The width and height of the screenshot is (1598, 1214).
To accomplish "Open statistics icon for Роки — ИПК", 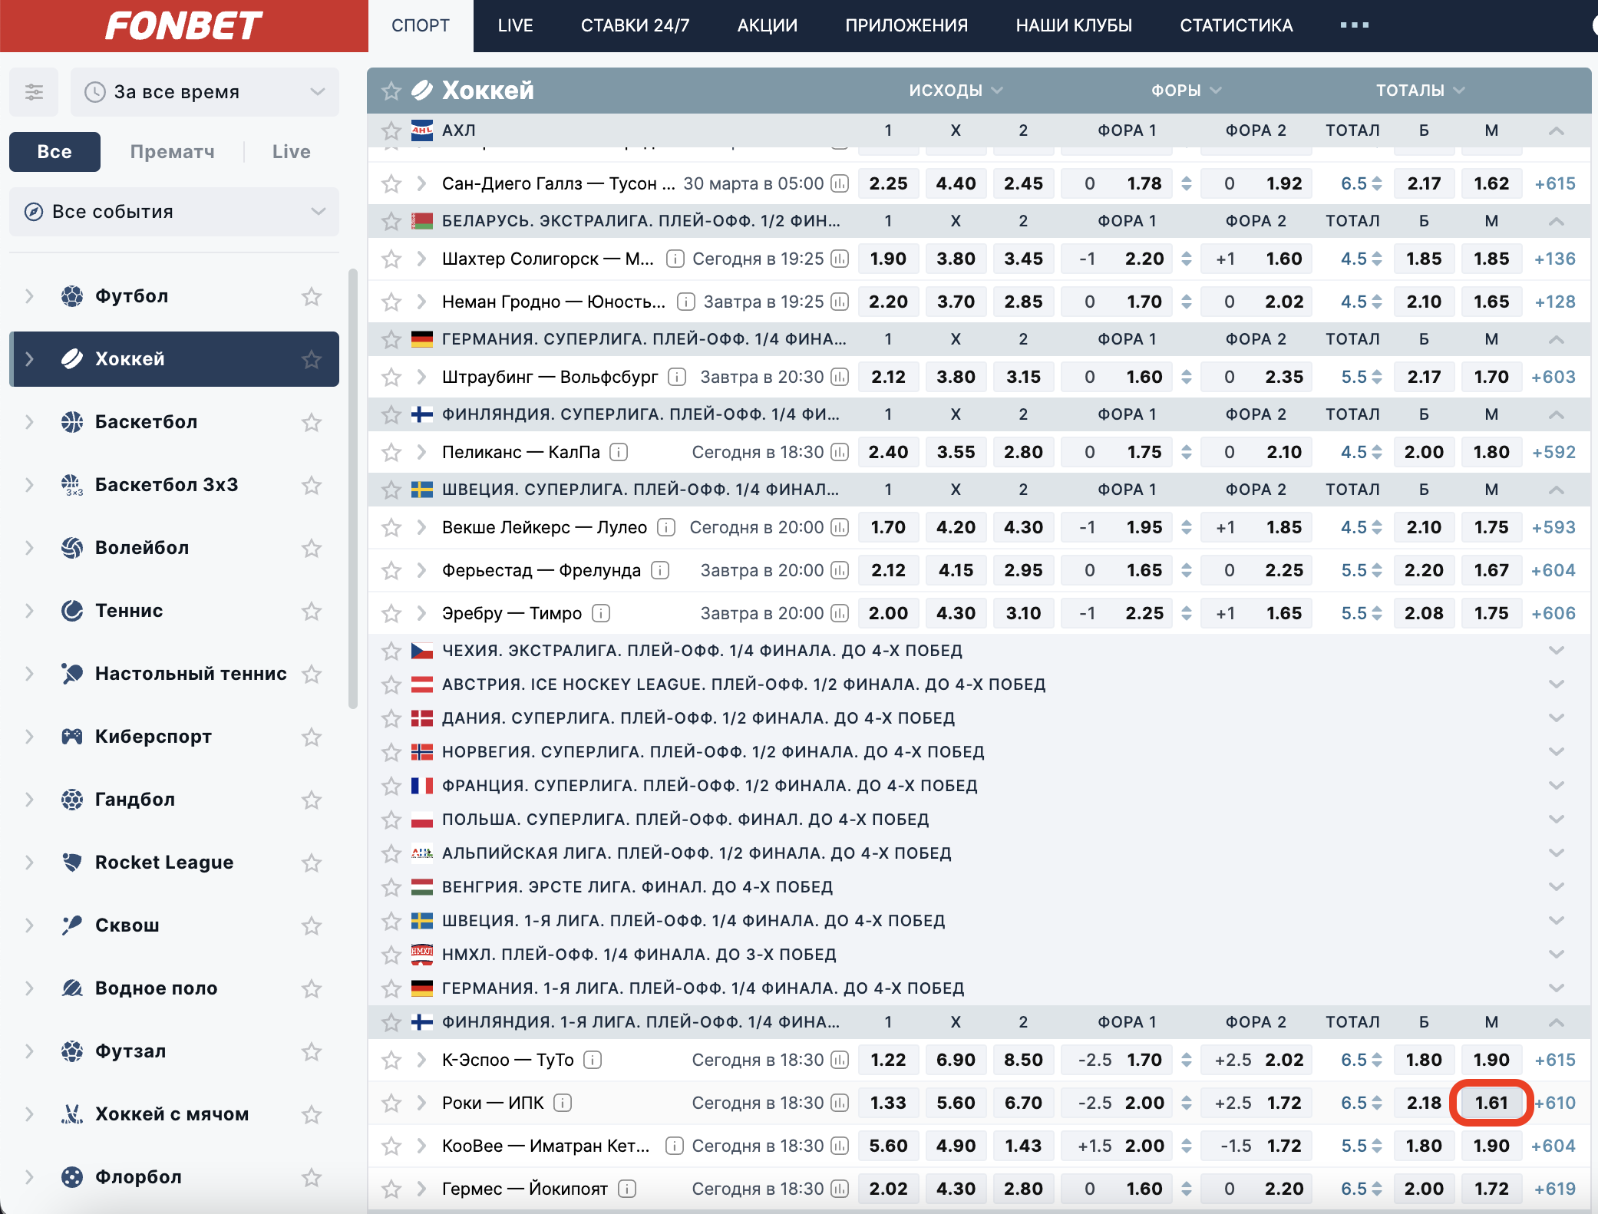I will [840, 1103].
